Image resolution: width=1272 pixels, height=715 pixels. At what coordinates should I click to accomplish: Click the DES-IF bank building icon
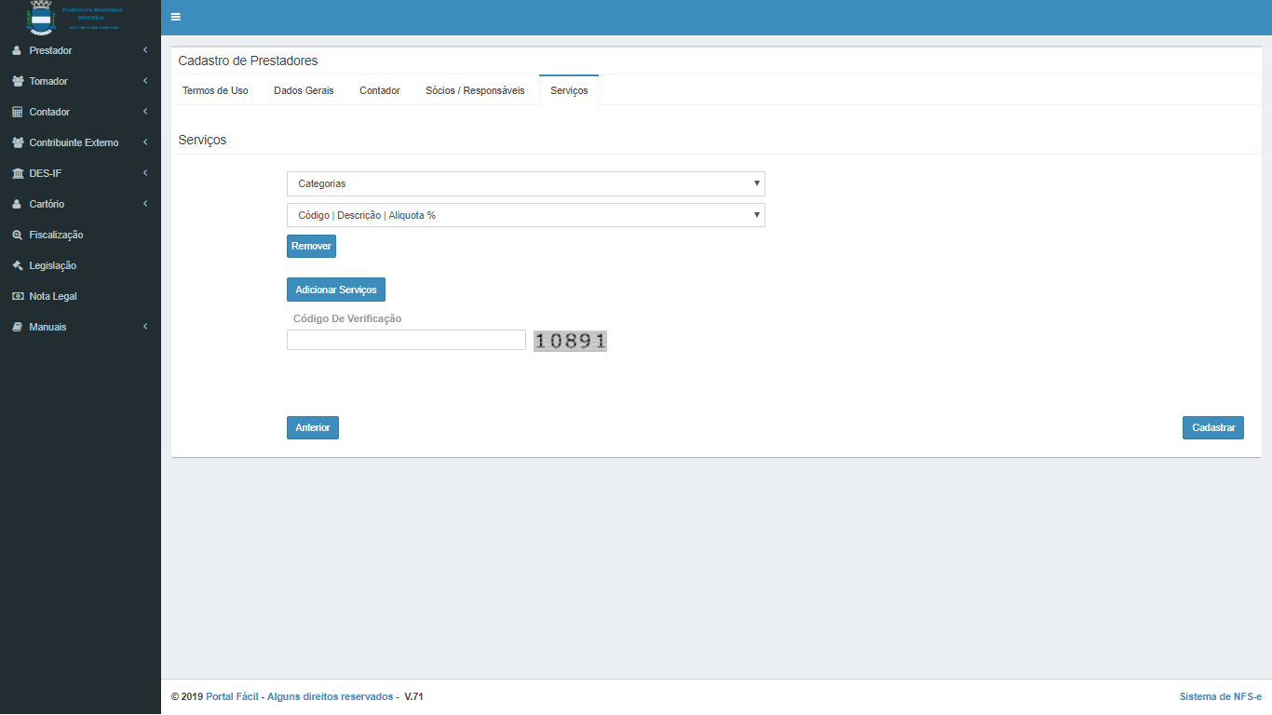17,173
